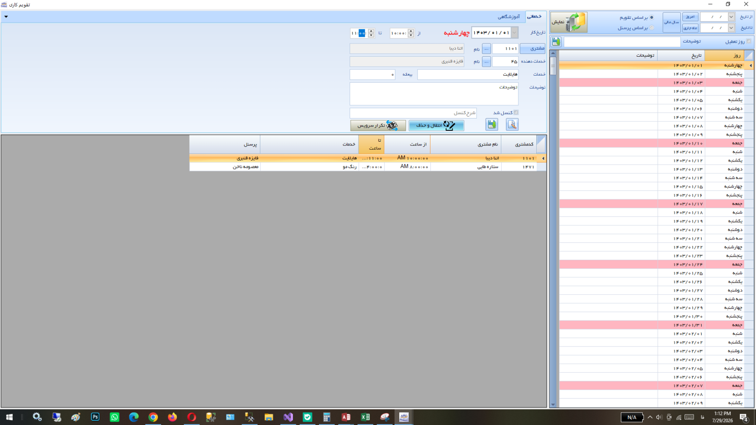Image resolution: width=756 pixels, height=425 pixels.
Task: Click the ماه جاری current month button
Action: tap(690, 28)
